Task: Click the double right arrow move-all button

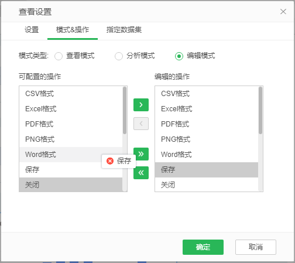Action: click(141, 154)
